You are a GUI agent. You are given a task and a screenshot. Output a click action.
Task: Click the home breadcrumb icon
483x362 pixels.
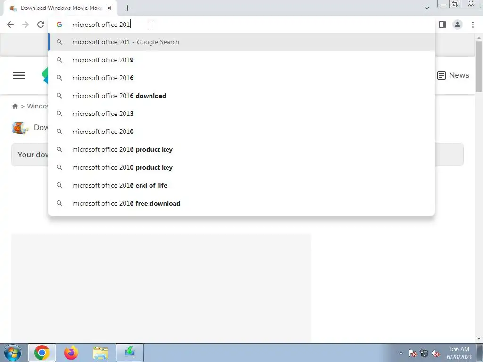(15, 106)
